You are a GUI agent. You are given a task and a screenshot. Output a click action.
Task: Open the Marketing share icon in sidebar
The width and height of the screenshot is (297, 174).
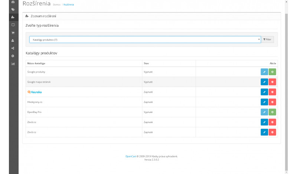[13, 48]
